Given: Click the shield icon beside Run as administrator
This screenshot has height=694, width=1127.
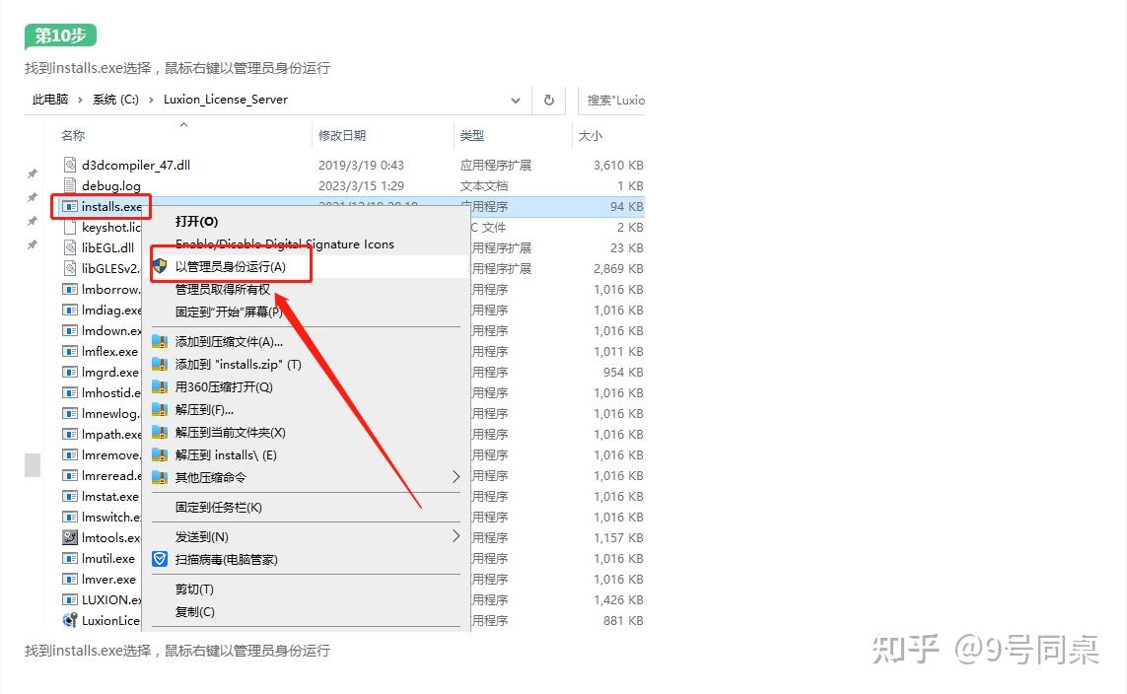Looking at the screenshot, I should pyautogui.click(x=161, y=266).
